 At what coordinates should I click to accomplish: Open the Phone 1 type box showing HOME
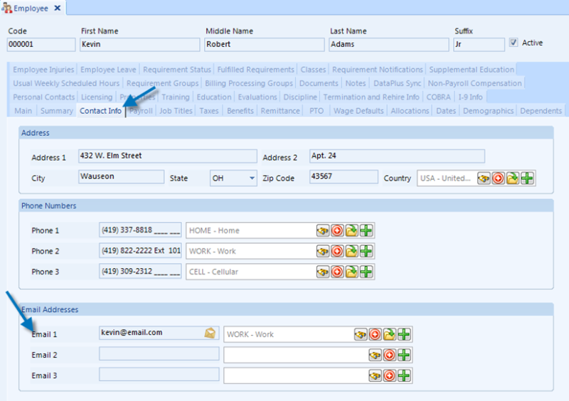click(249, 230)
